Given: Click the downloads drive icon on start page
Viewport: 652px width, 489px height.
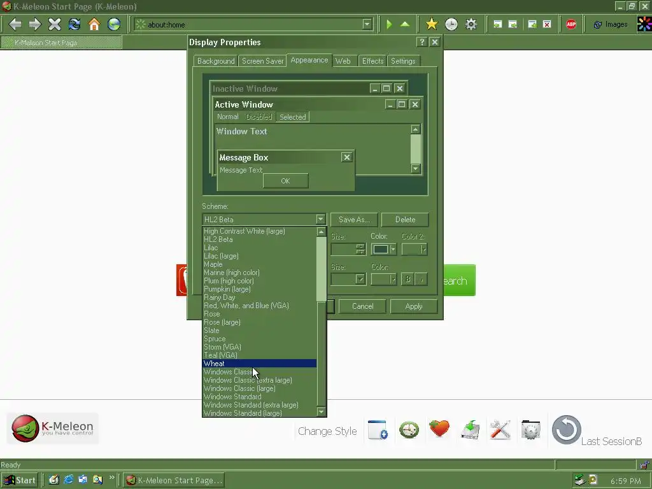Looking at the screenshot, I should [471, 430].
